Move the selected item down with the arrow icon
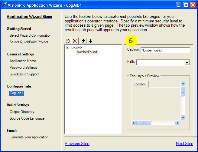 (90, 41)
